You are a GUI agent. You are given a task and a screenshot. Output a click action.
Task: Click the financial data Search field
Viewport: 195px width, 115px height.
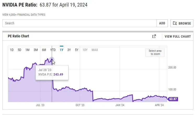[x=79, y=23]
